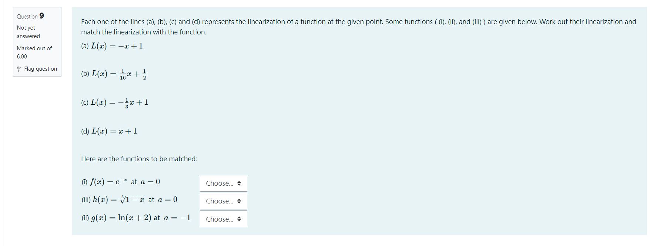The height and width of the screenshot is (246, 650).
Task: Open the Choose dropdown for f(x) = e^-x
Action: click(222, 183)
